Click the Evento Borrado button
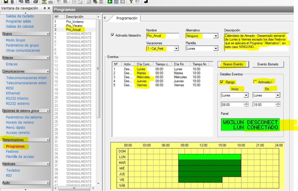The height and width of the screenshot is (191, 298). 268,64
